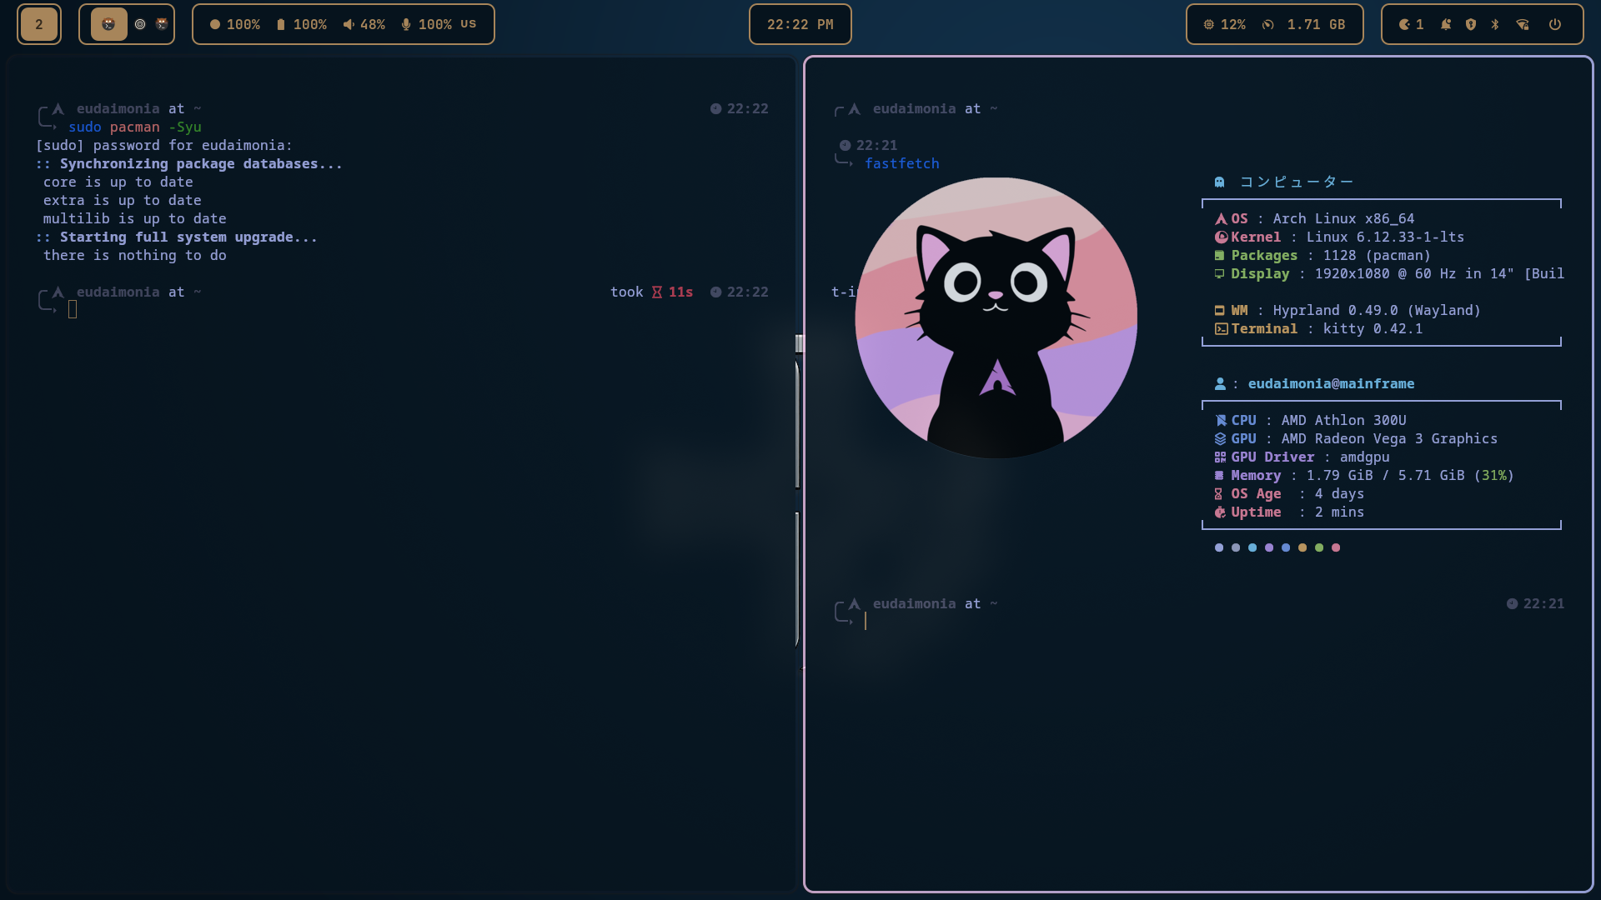Open the calendar by clicking 22:22 PM clock
Viewport: 1601px width, 900px height.
click(800, 24)
